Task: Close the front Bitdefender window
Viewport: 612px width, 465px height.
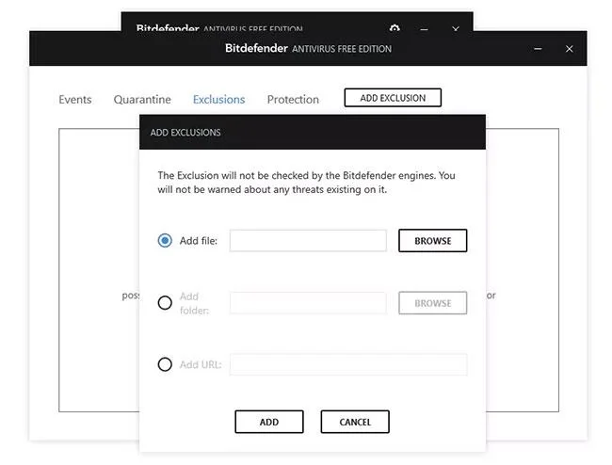Action: pos(569,49)
